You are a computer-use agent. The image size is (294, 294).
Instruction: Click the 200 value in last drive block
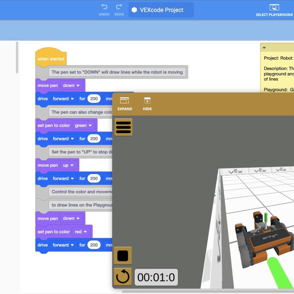(x=94, y=245)
